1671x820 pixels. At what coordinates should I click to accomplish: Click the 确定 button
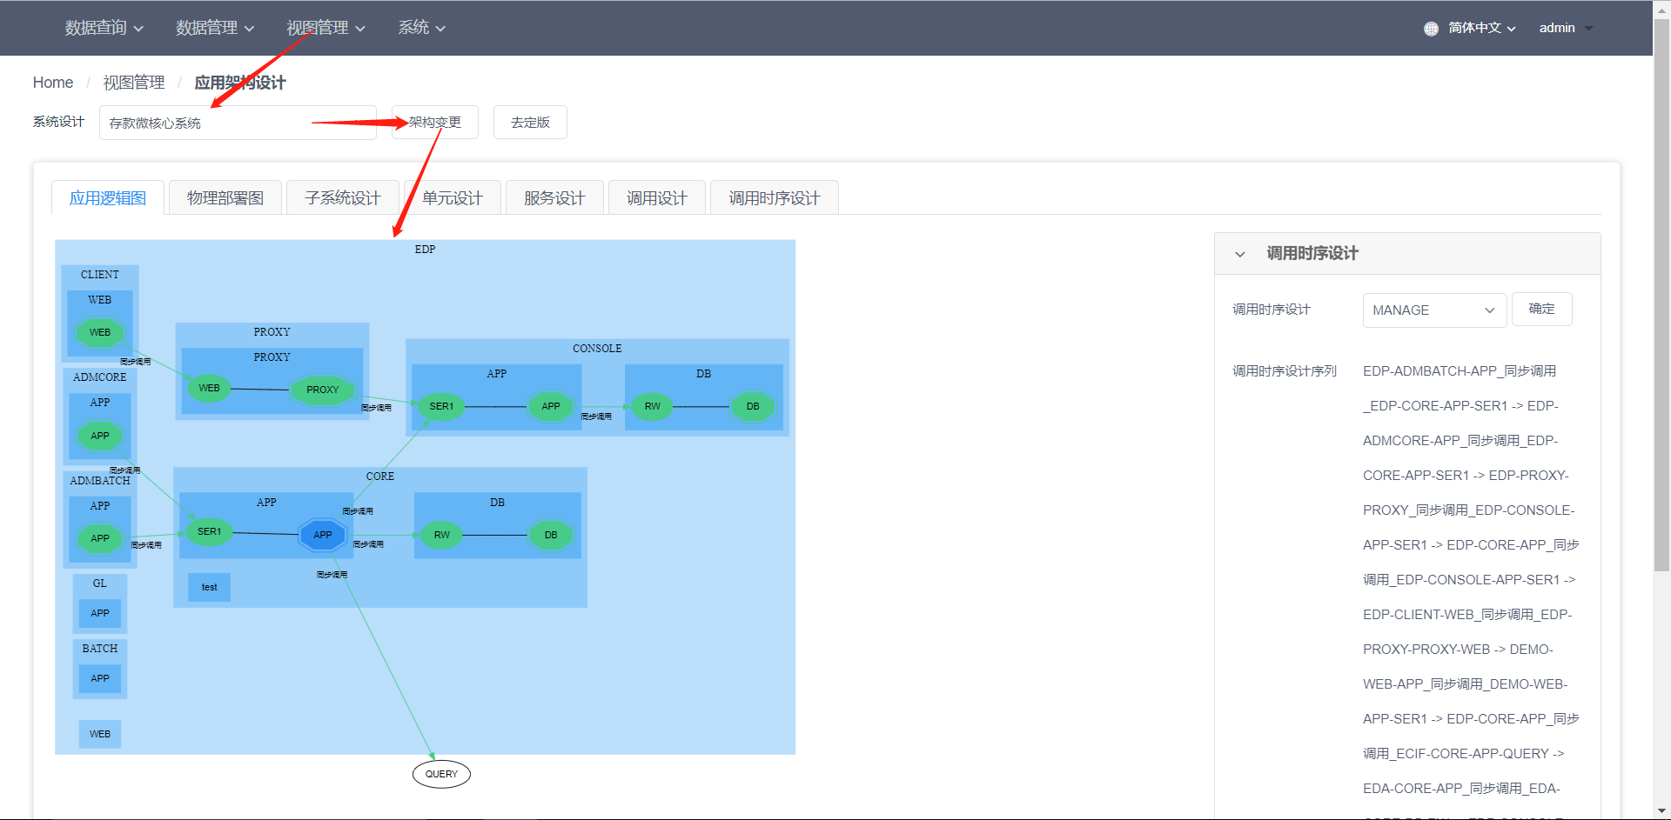coord(1542,310)
